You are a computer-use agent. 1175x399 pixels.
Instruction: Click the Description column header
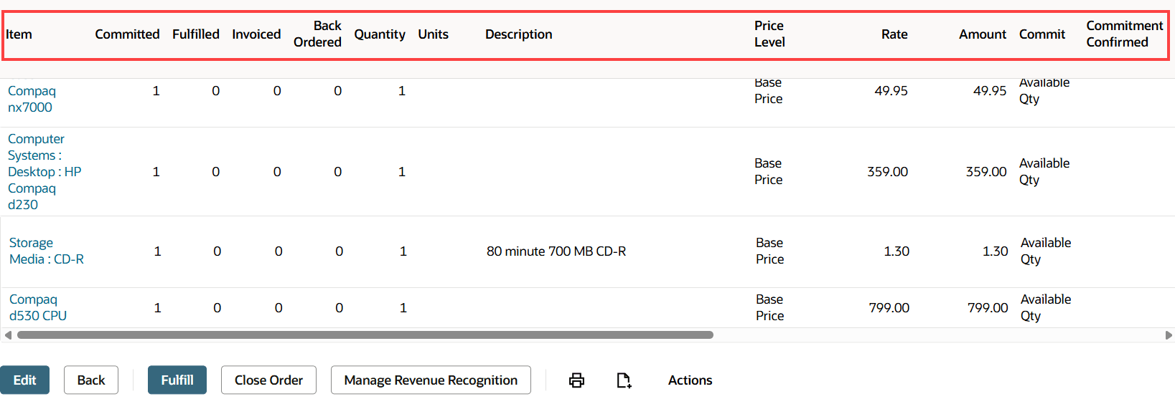[519, 34]
